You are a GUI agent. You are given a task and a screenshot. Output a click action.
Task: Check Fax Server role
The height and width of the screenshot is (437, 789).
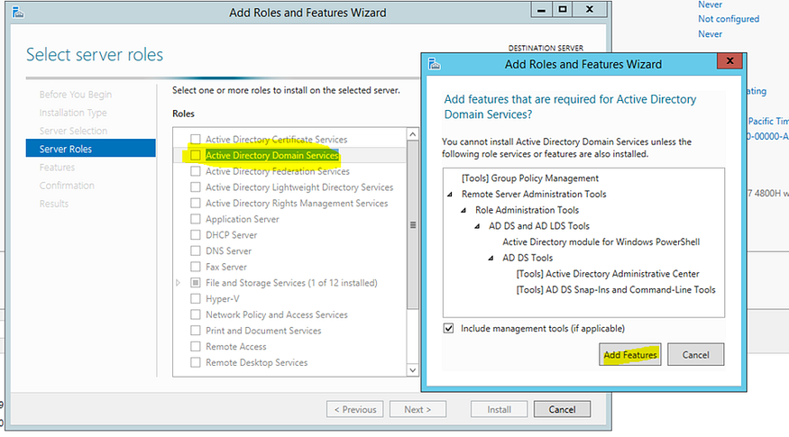(x=196, y=267)
